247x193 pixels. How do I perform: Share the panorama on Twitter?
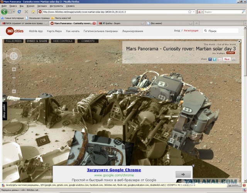[x=215, y=59]
